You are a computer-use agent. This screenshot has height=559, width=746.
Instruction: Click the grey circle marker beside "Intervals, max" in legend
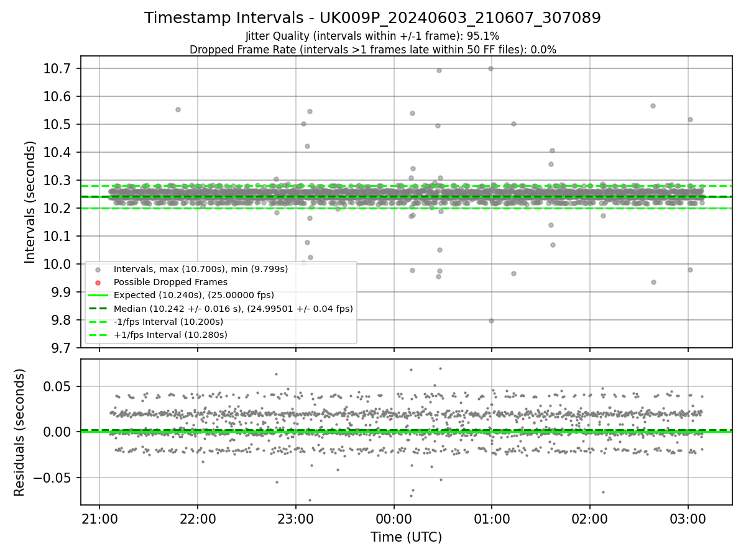tap(98, 270)
